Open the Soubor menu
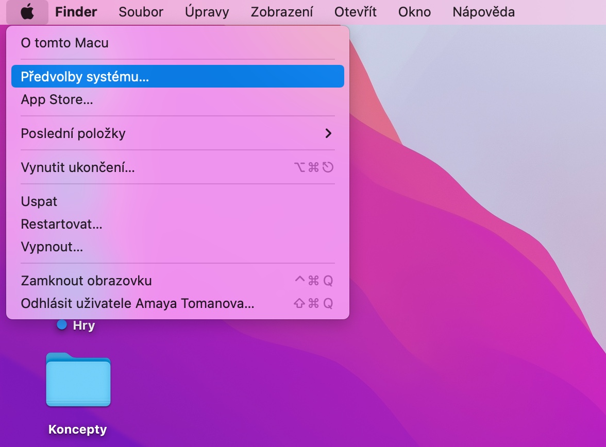 [141, 12]
